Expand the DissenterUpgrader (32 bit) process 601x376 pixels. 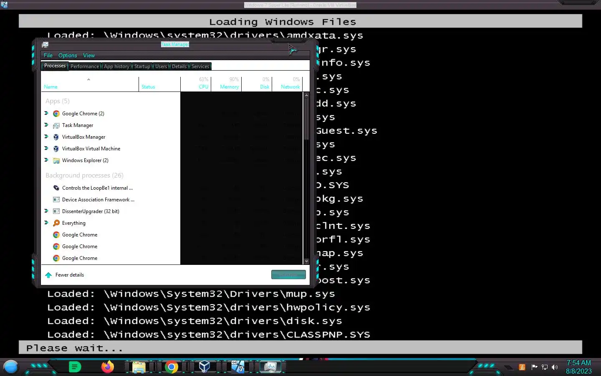pyautogui.click(x=46, y=211)
